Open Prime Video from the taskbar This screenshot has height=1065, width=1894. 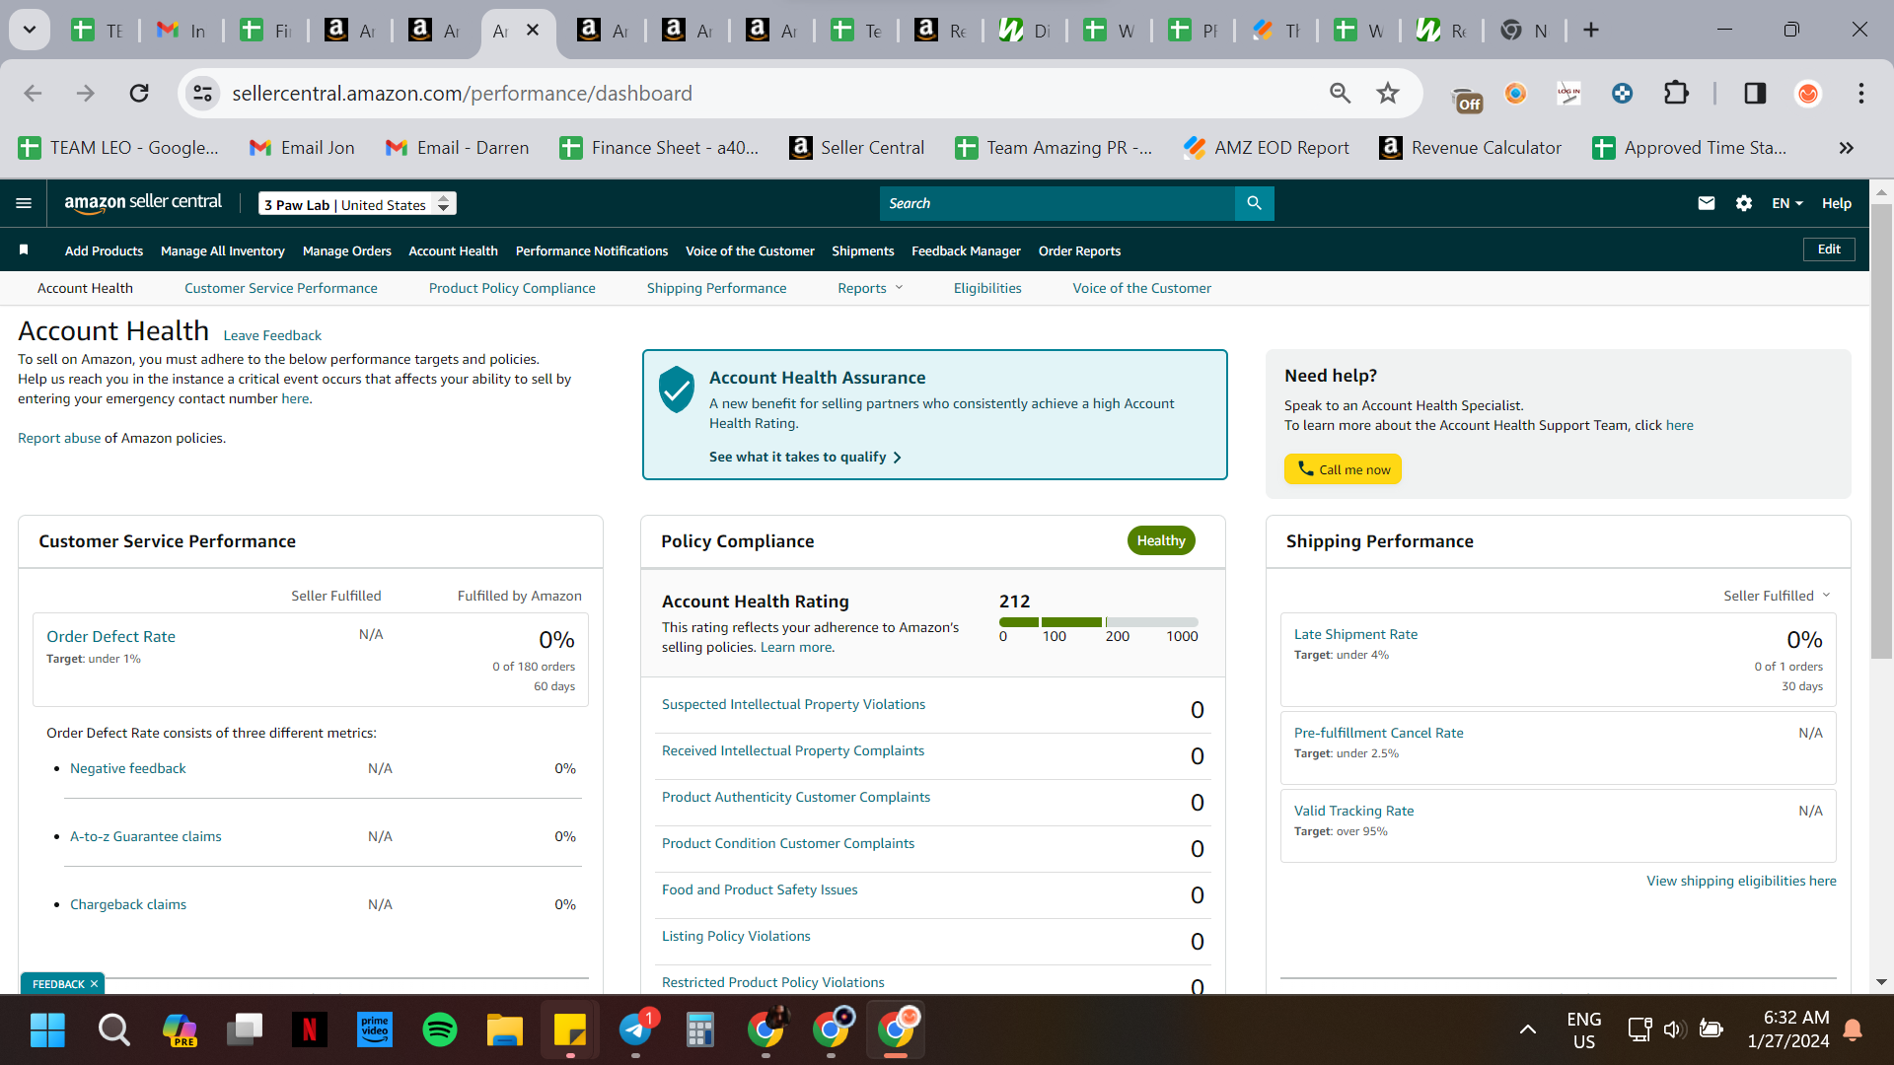point(374,1030)
